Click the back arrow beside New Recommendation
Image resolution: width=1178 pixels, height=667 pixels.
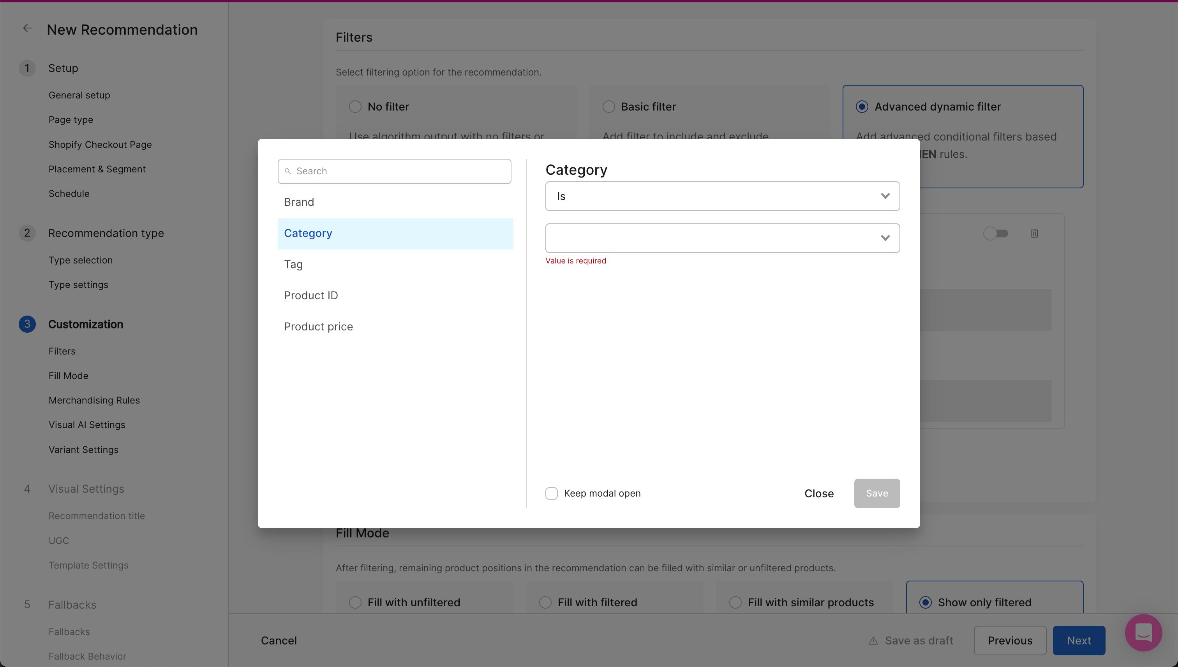point(27,28)
